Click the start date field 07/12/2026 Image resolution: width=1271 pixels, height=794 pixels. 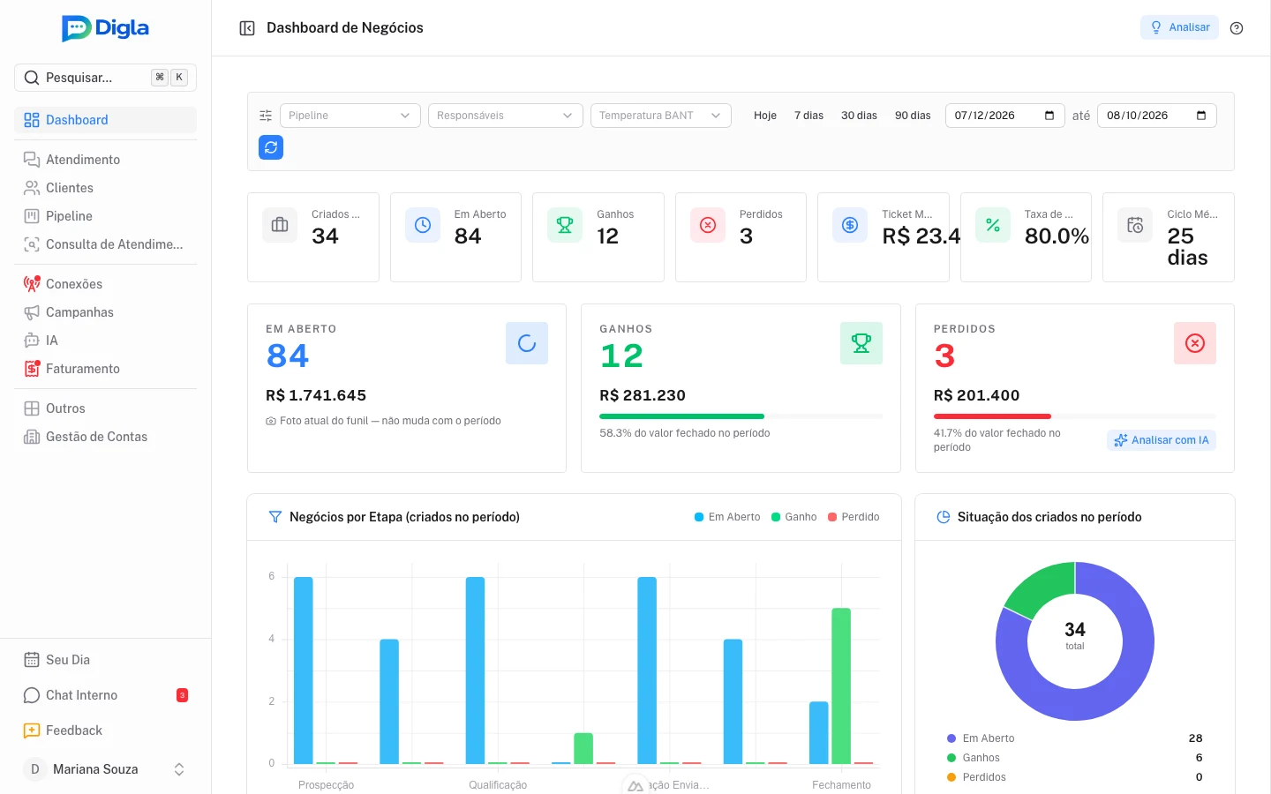coord(1005,116)
